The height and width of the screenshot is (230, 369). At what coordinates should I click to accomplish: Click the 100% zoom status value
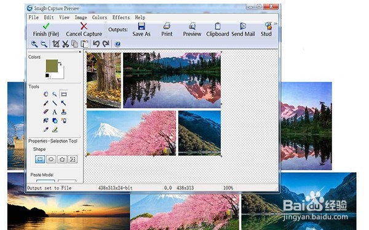pos(228,188)
